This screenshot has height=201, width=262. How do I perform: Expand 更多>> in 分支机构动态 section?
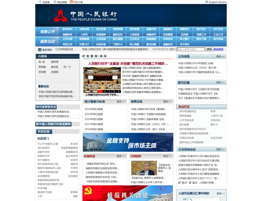coord(220,149)
